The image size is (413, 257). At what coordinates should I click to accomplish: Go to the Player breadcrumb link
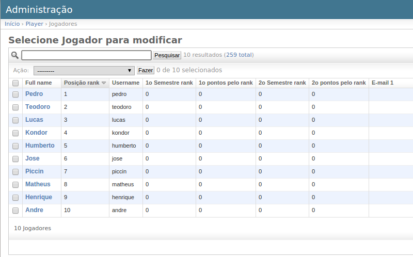[x=35, y=24]
